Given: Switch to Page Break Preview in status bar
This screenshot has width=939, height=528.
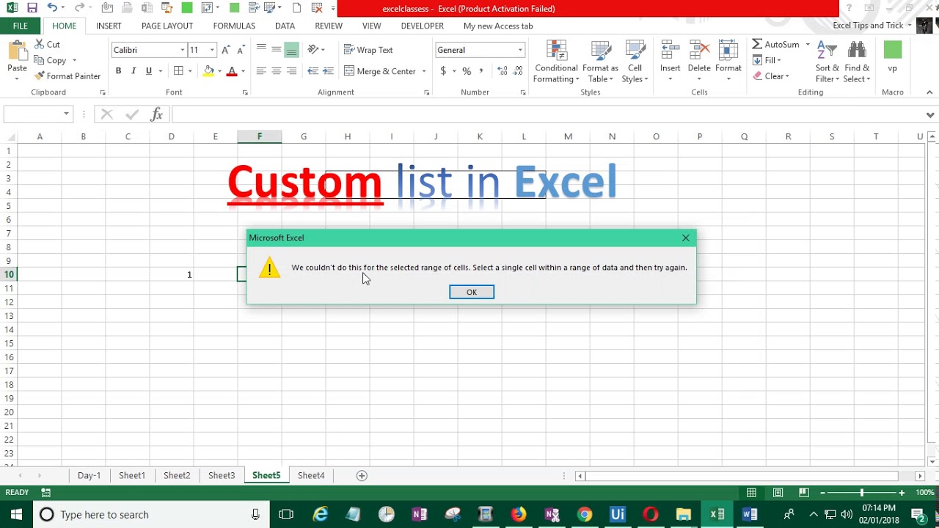Looking at the screenshot, I should pos(804,492).
